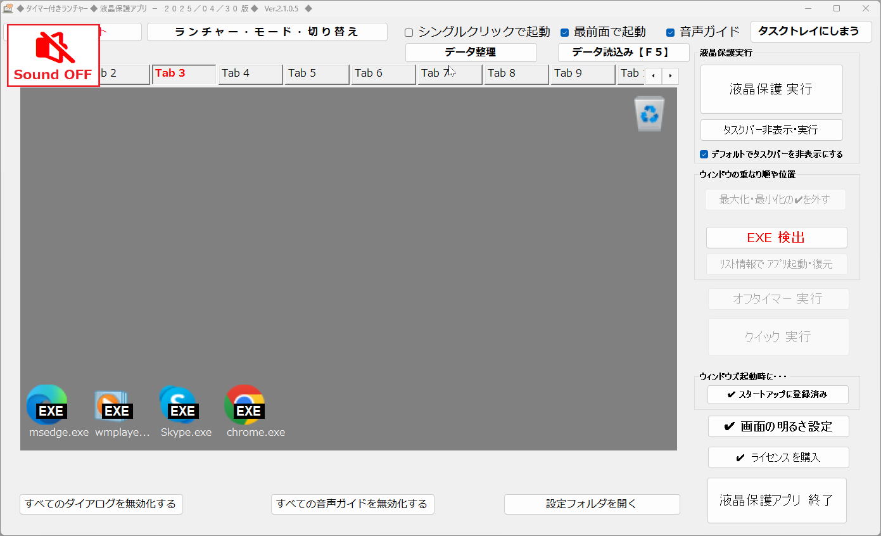Launch the wmplayer.exe shortcut icon
881x536 pixels.
pyautogui.click(x=113, y=405)
